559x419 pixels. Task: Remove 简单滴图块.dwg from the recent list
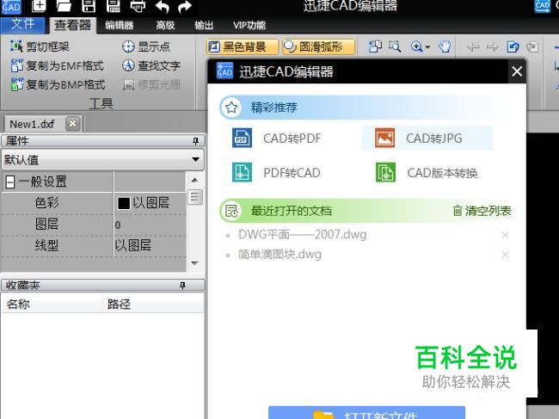tap(505, 255)
